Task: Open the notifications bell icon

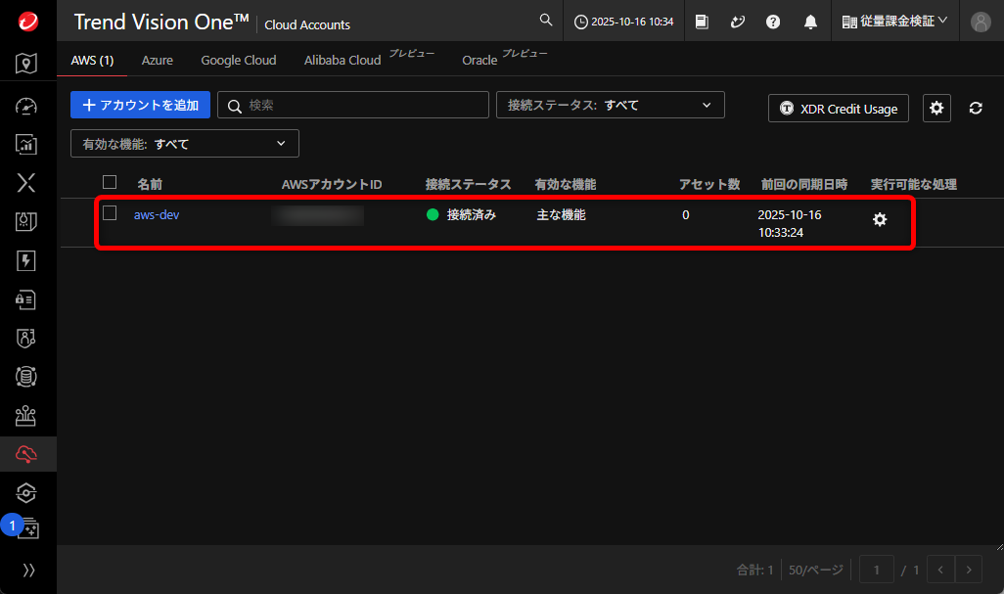Action: click(x=810, y=22)
